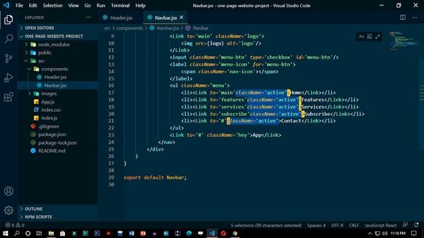Viewport: 424px width, 238px height.
Task: Click UTF-8 encoding in status bar
Action: pyautogui.click(x=337, y=225)
